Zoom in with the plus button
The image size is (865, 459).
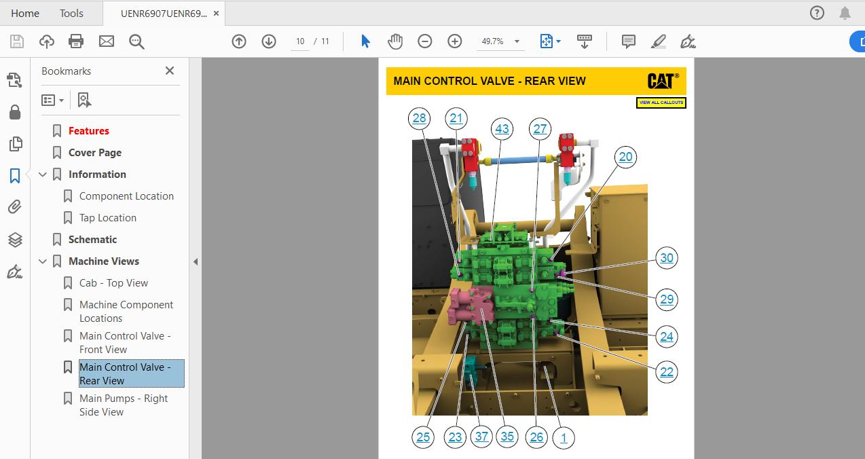pos(455,41)
